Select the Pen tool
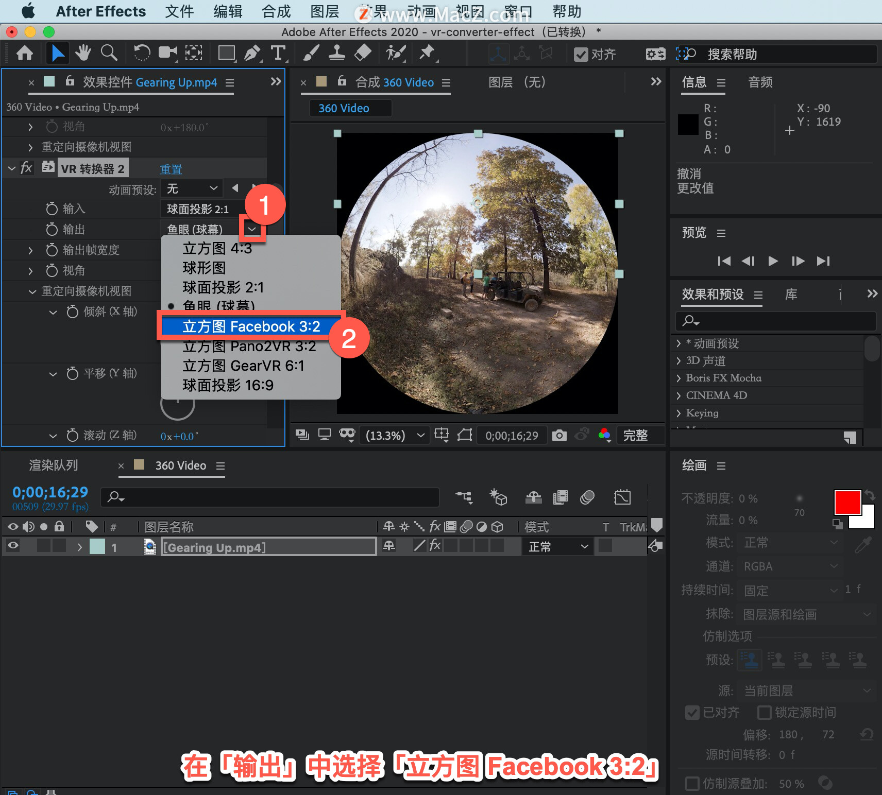The width and height of the screenshot is (882, 795). [252, 53]
